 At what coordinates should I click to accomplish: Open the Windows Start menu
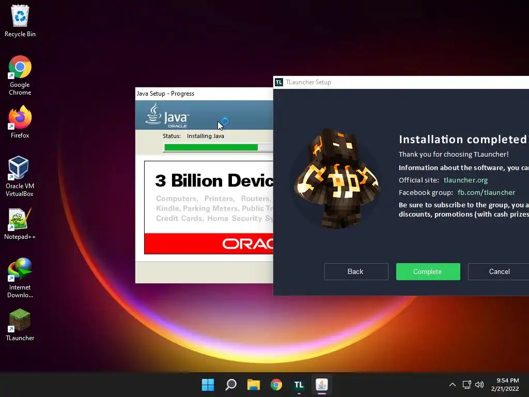coord(208,385)
